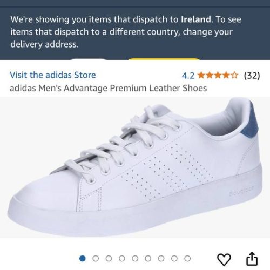The image size is (270, 270).
Task: Tap the partially hidden white button
Action: click(x=88, y=59)
